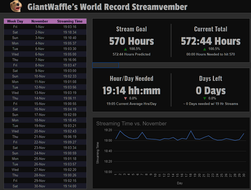Click the 19:20 label on chart axis
251x190 pixels.
pyautogui.click(x=108, y=131)
